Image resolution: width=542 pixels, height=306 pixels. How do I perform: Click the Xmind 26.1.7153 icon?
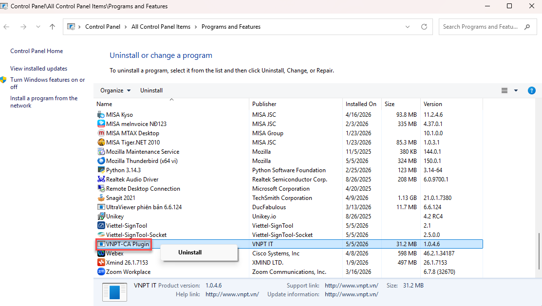pos(101,263)
